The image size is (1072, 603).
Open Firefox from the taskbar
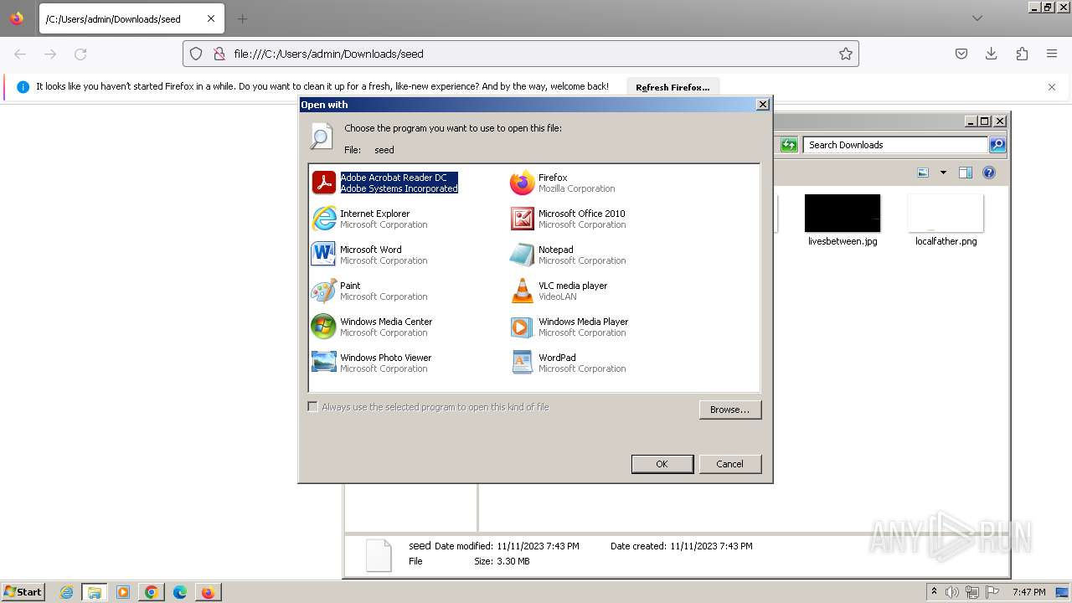tap(208, 592)
